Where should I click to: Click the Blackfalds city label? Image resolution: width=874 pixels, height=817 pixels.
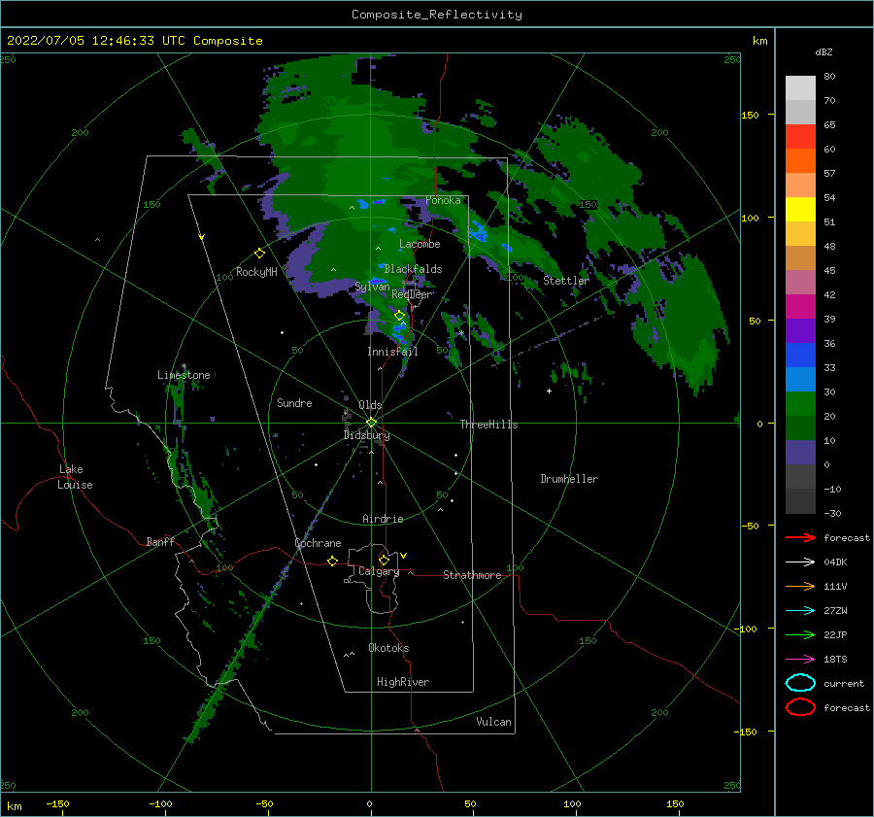(413, 269)
